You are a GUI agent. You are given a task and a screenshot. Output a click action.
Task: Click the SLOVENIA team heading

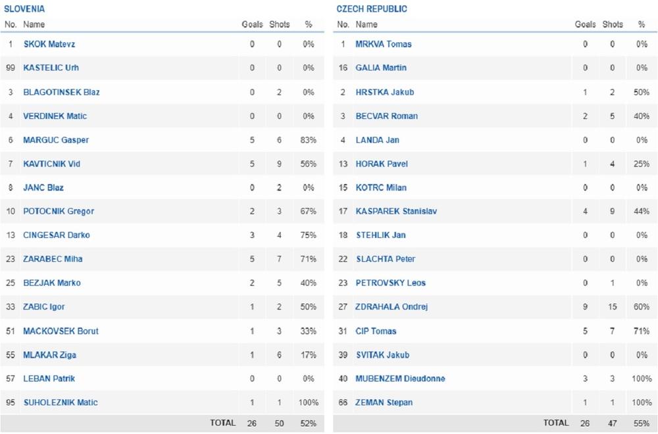[24, 9]
